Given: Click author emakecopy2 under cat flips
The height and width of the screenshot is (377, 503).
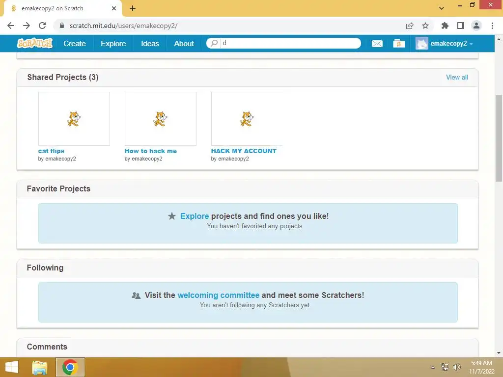Looking at the screenshot, I should point(60,159).
